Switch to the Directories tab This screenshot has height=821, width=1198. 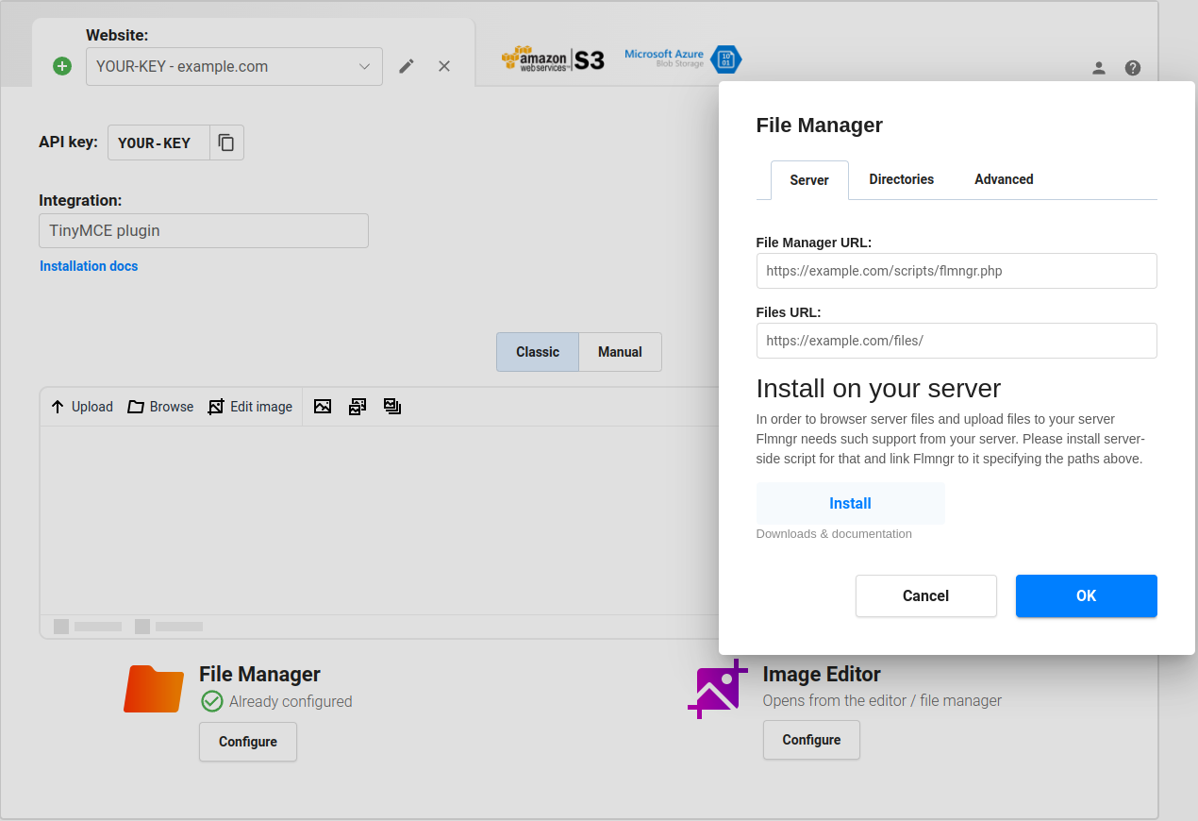pyautogui.click(x=901, y=179)
